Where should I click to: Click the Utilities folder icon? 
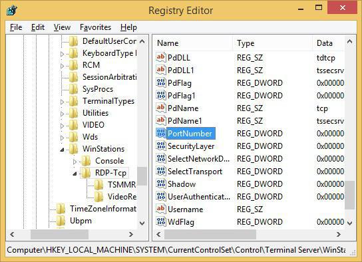pyautogui.click(x=73, y=113)
